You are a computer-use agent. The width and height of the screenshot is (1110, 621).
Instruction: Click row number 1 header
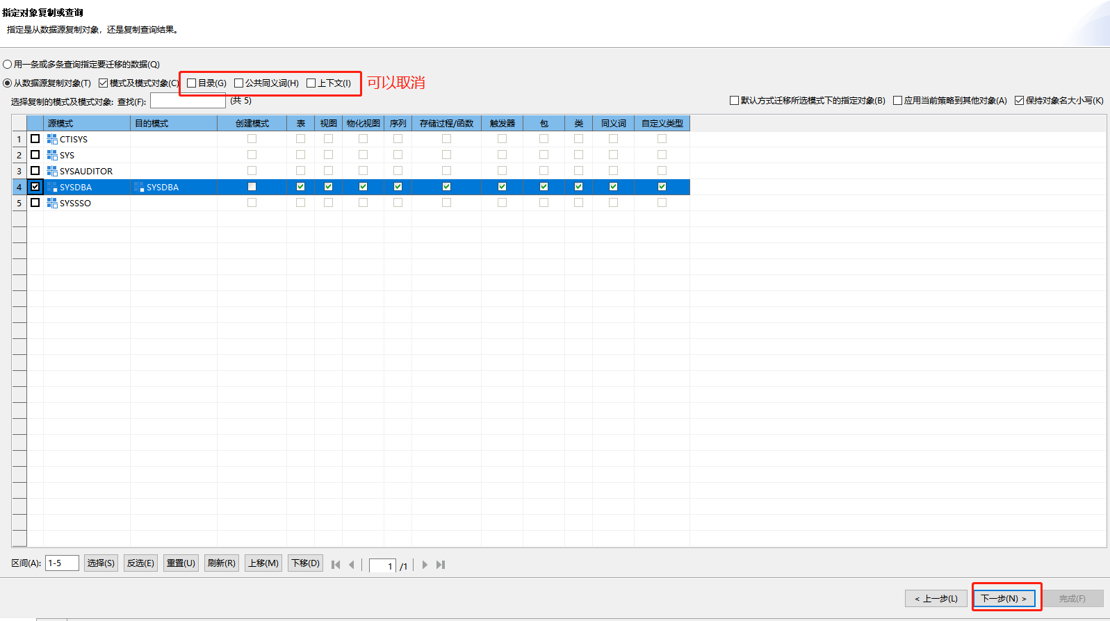click(x=19, y=139)
